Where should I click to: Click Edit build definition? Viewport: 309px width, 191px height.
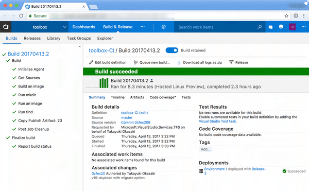108,62
